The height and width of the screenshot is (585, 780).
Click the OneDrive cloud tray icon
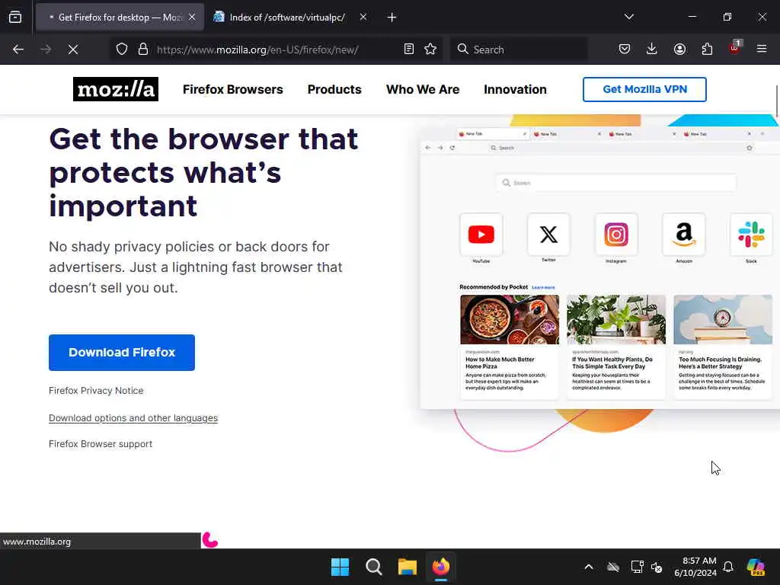[613, 567]
